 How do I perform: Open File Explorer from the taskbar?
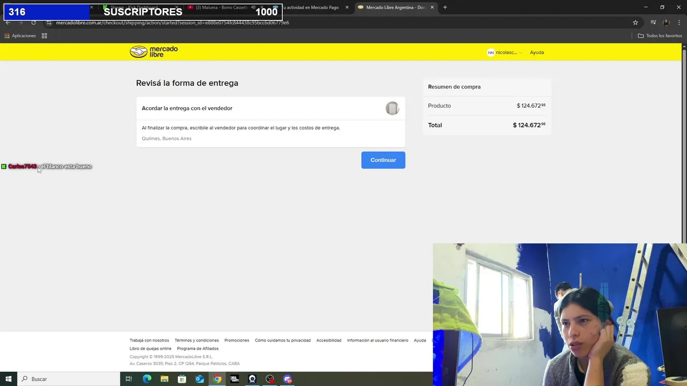tap(164, 379)
